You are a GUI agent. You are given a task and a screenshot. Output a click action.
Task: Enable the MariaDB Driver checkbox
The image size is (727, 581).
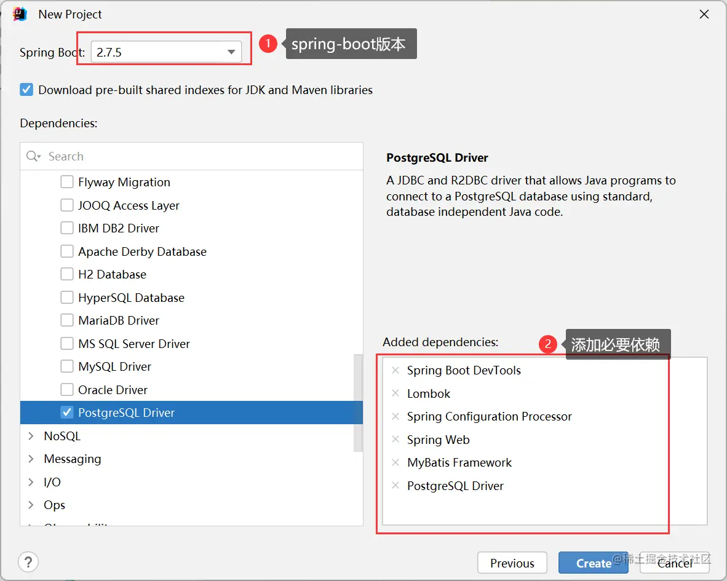pos(67,320)
